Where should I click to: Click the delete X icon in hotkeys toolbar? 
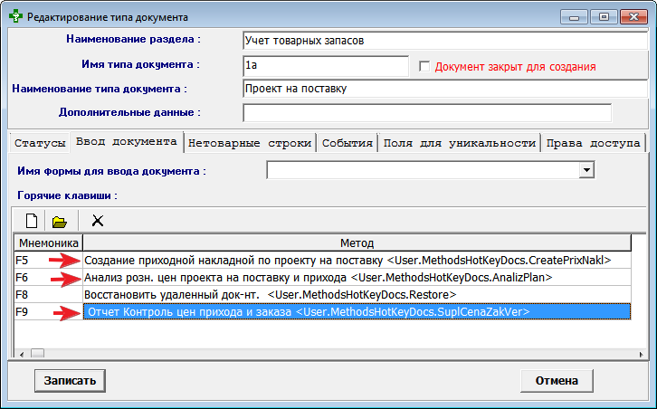[97, 221]
